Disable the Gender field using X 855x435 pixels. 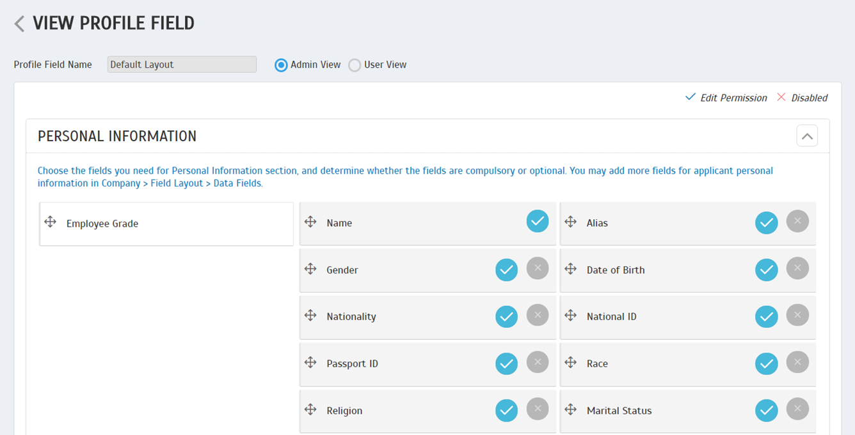(538, 268)
